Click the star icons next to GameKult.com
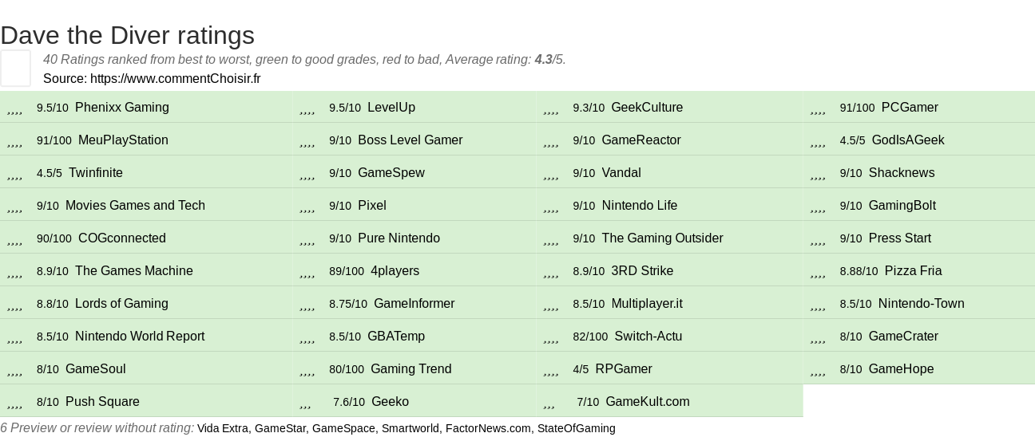 coord(549,403)
